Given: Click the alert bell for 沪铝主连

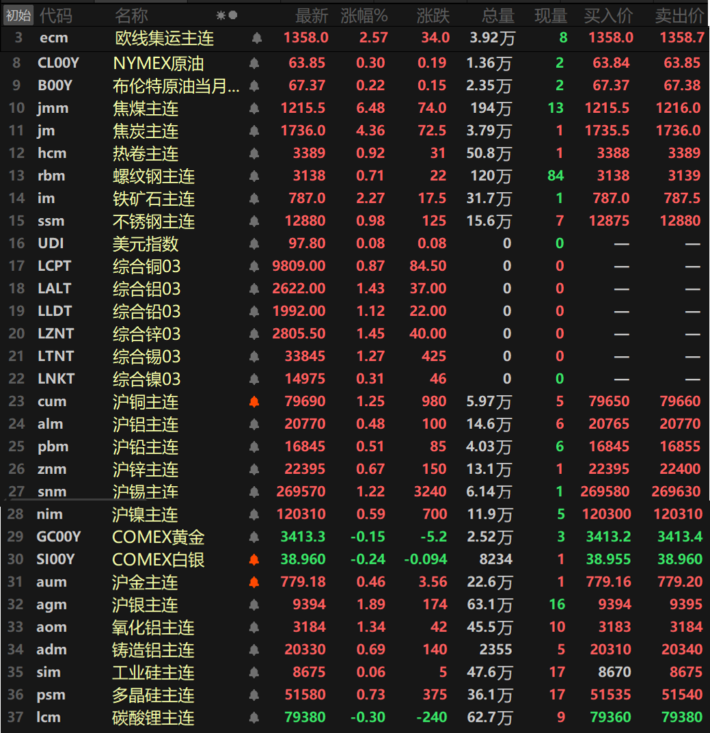Looking at the screenshot, I should pyautogui.click(x=254, y=424).
